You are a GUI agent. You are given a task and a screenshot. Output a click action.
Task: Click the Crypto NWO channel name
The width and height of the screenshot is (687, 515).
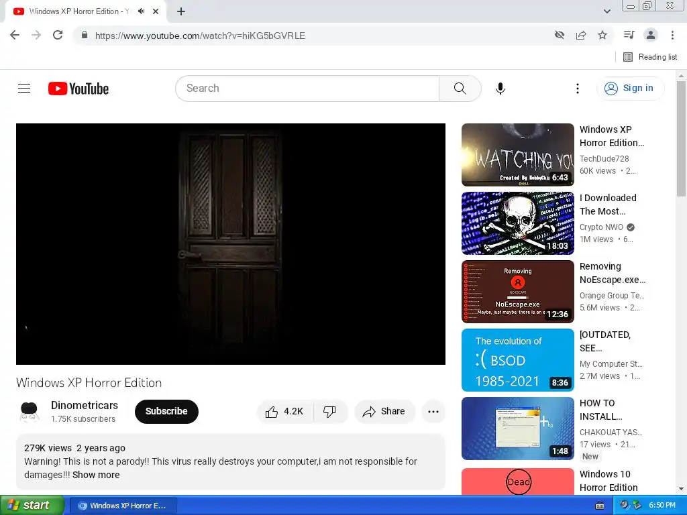click(x=601, y=227)
